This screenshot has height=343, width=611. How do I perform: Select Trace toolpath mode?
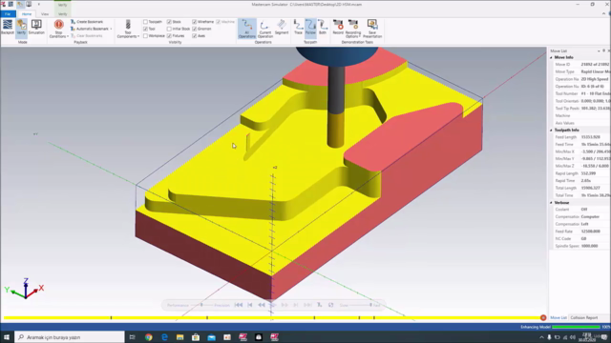point(298,28)
